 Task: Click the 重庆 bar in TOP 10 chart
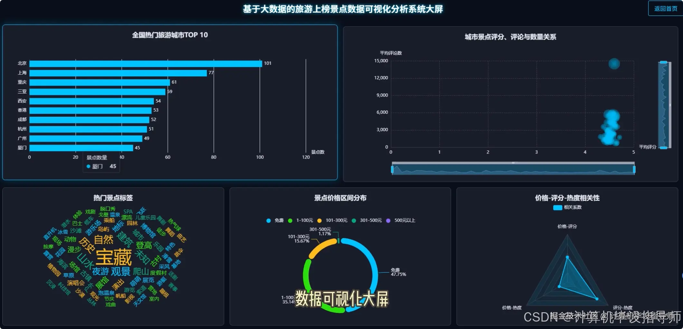tap(100, 82)
